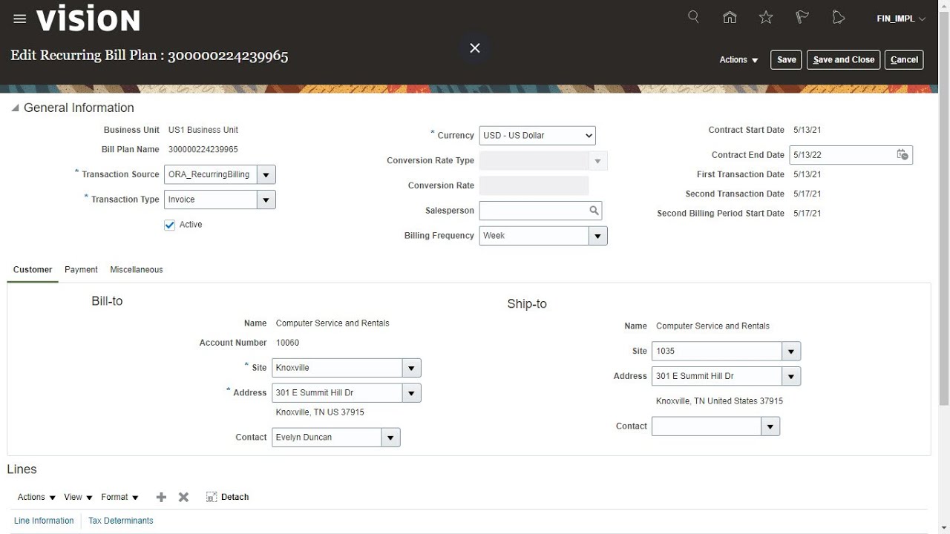Open the Currency select box
The height and width of the screenshot is (534, 950).
(x=537, y=136)
